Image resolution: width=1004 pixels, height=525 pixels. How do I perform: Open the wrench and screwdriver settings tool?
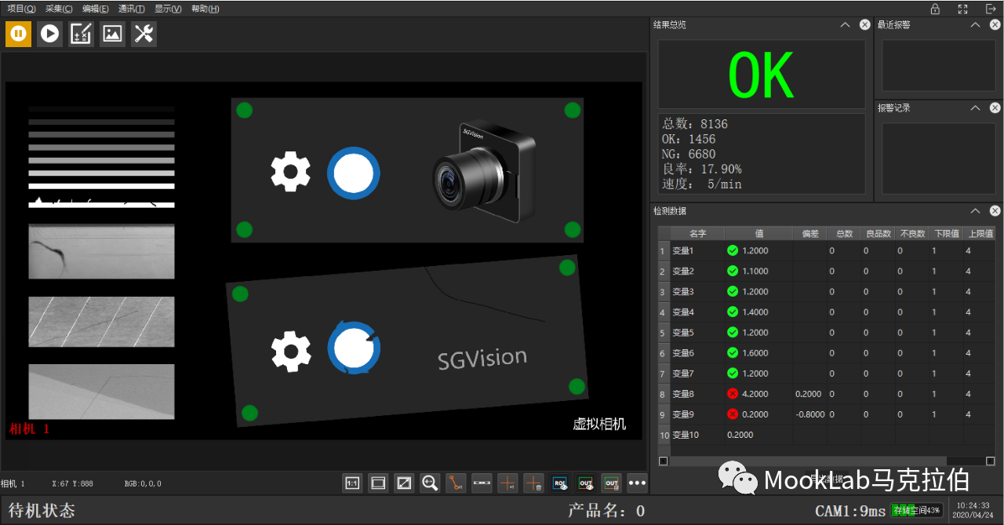pos(144,34)
